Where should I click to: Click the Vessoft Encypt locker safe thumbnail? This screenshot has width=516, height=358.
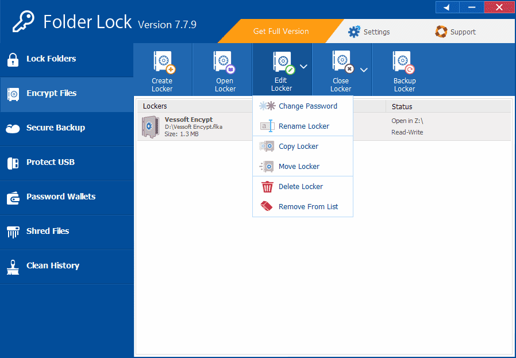tap(151, 126)
